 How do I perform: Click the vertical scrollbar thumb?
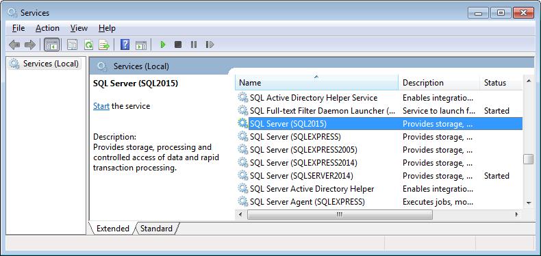(x=528, y=159)
